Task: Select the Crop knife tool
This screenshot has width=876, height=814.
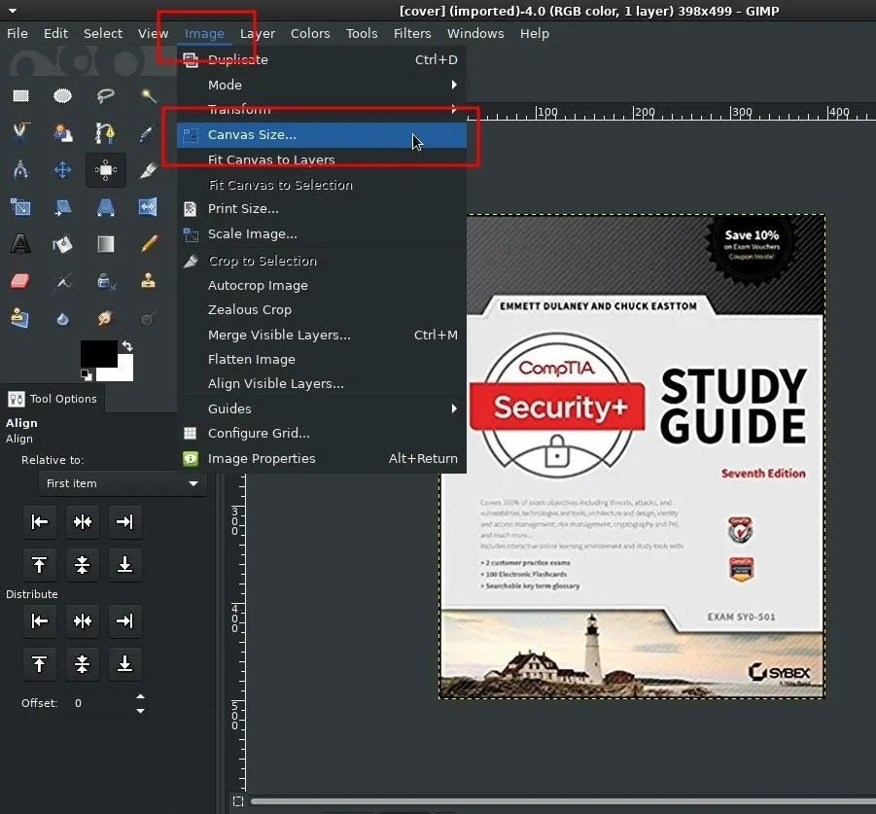Action: (148, 170)
